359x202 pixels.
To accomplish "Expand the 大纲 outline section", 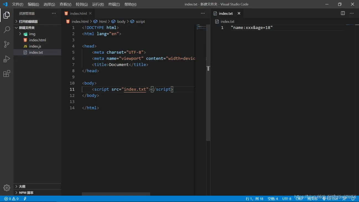I will point(37,187).
